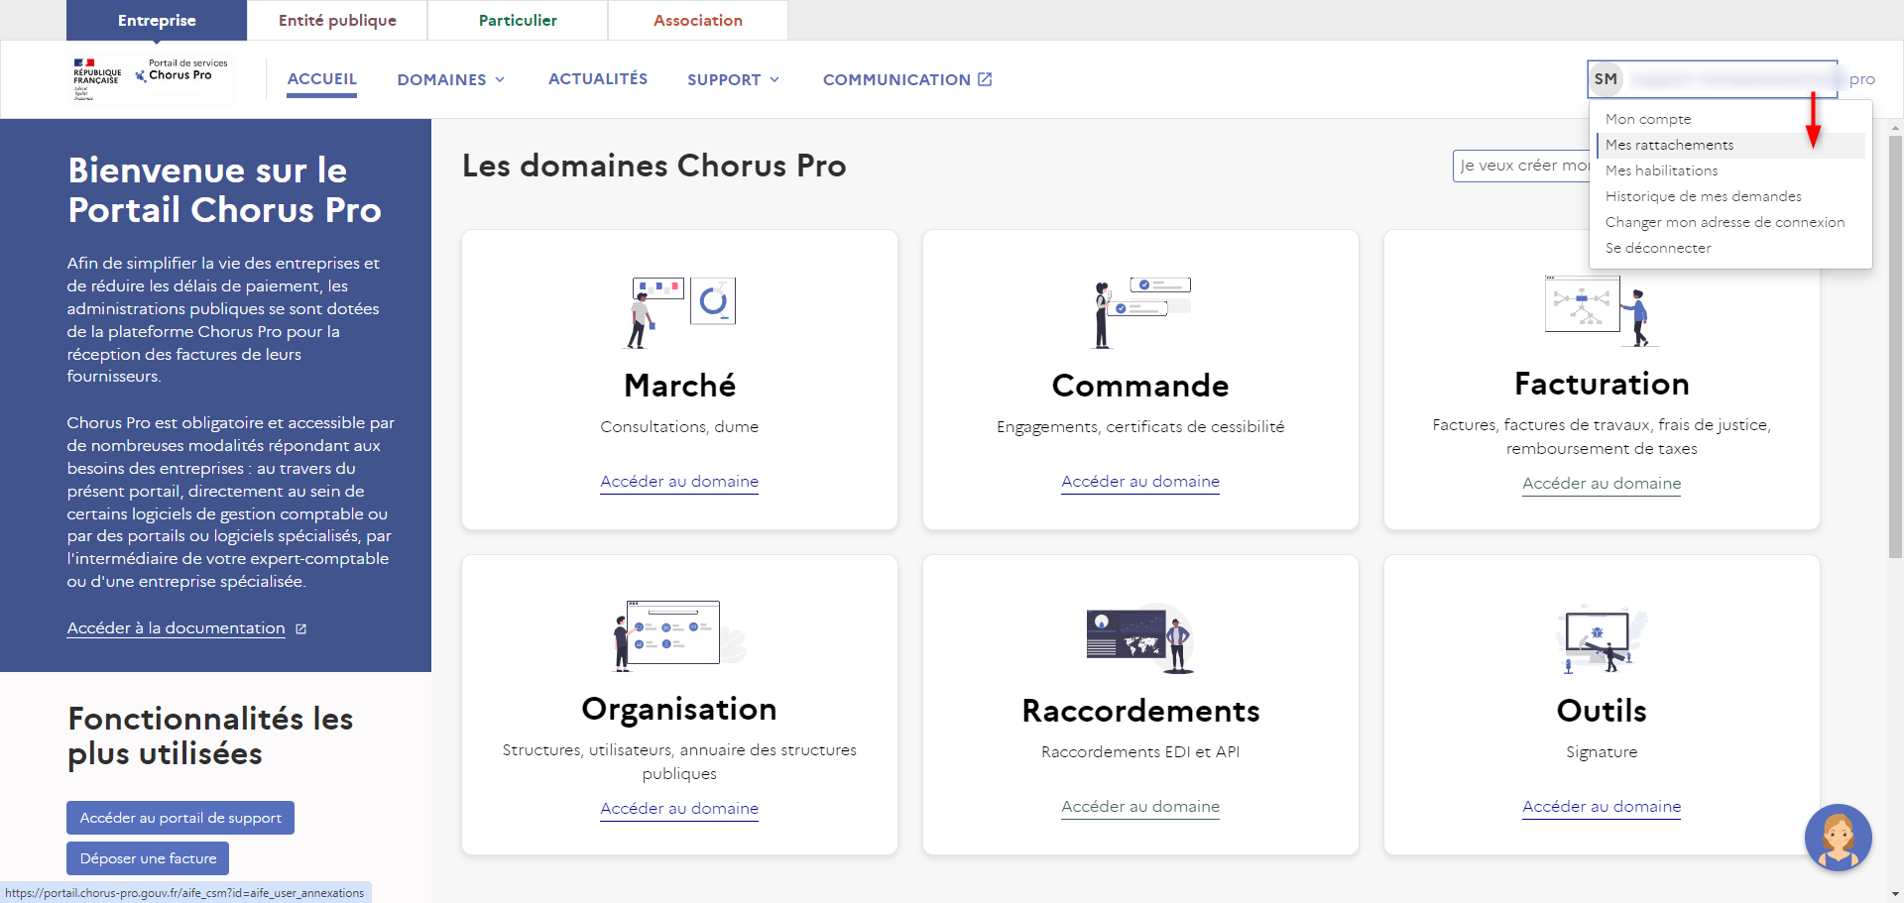
Task: Choose Se déconnecter to log out
Action: point(1730,248)
